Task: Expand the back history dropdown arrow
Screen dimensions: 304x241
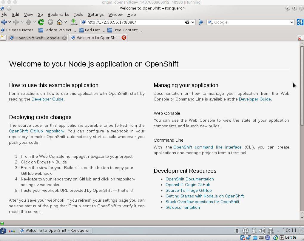Action: [x=10, y=22]
